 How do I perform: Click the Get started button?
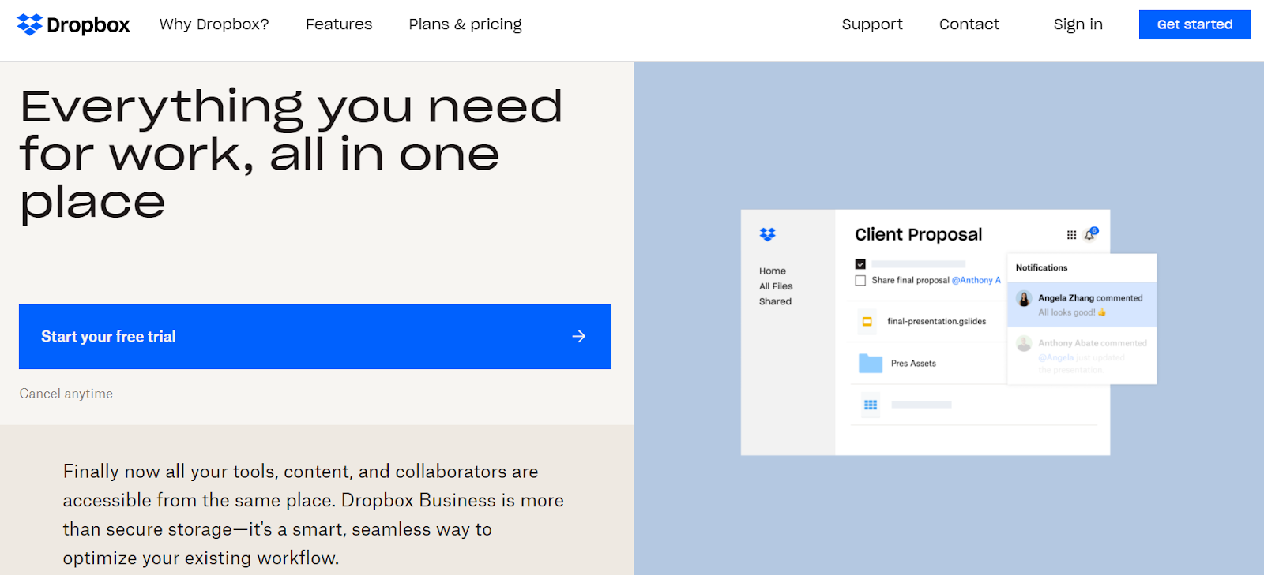click(1194, 24)
